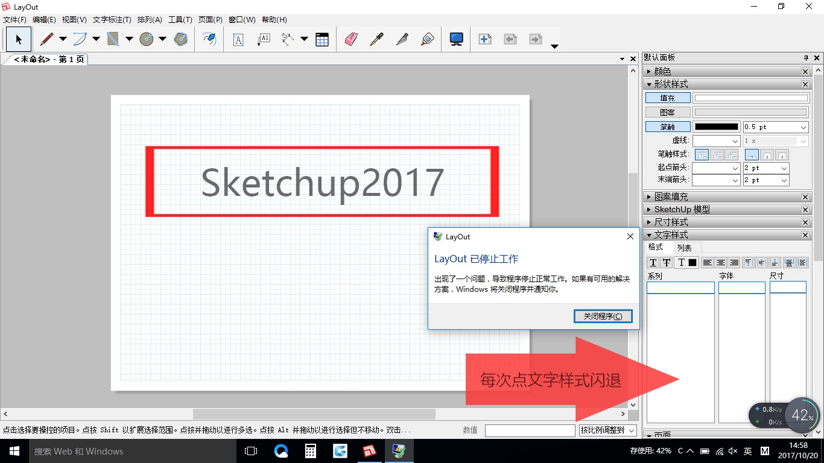824x463 pixels.
Task: Pick the Style eyedropper tool
Action: [376, 39]
